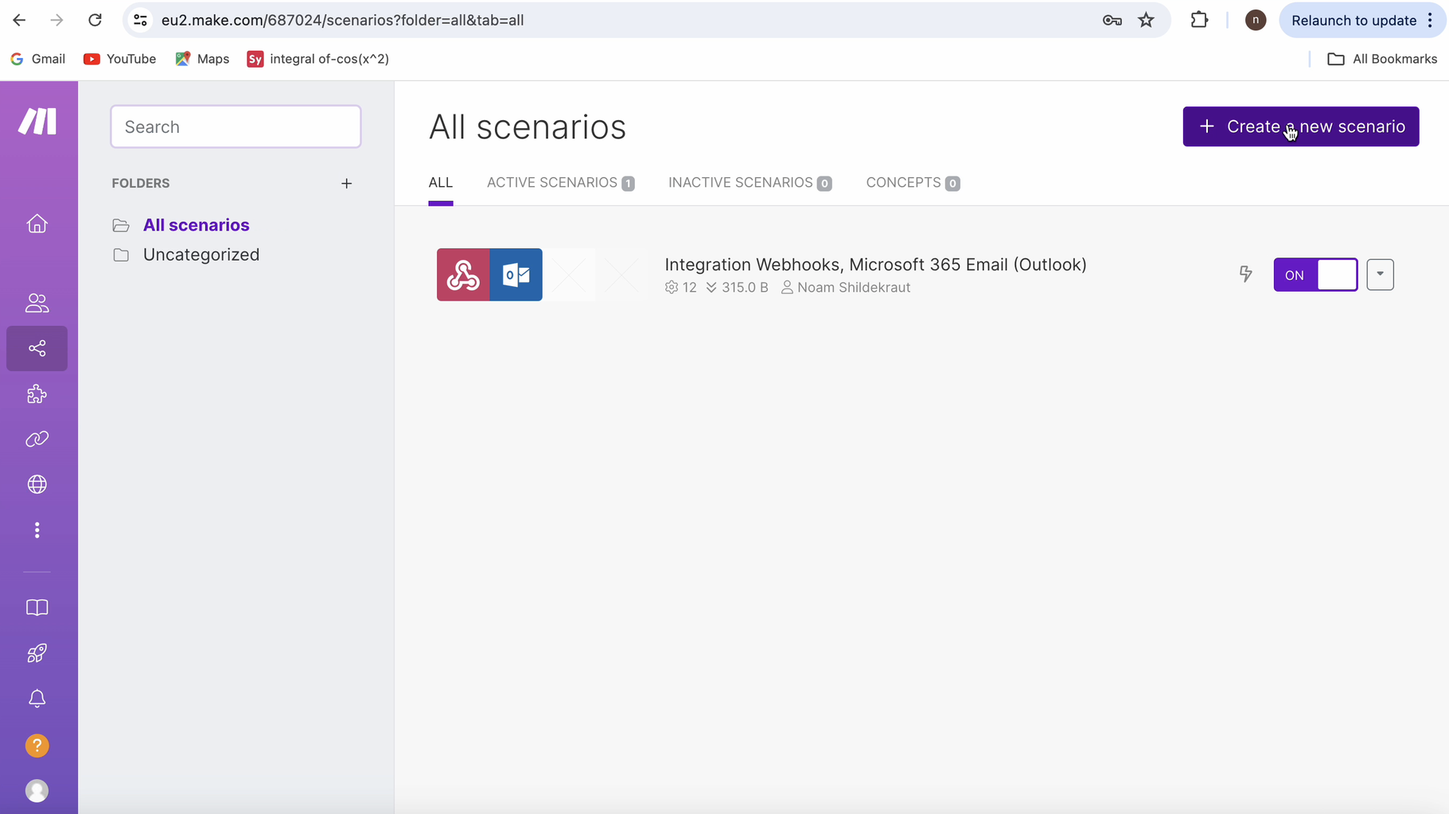Image resolution: width=1449 pixels, height=814 pixels.
Task: Go to the Home dashboard icon
Action: 37,224
